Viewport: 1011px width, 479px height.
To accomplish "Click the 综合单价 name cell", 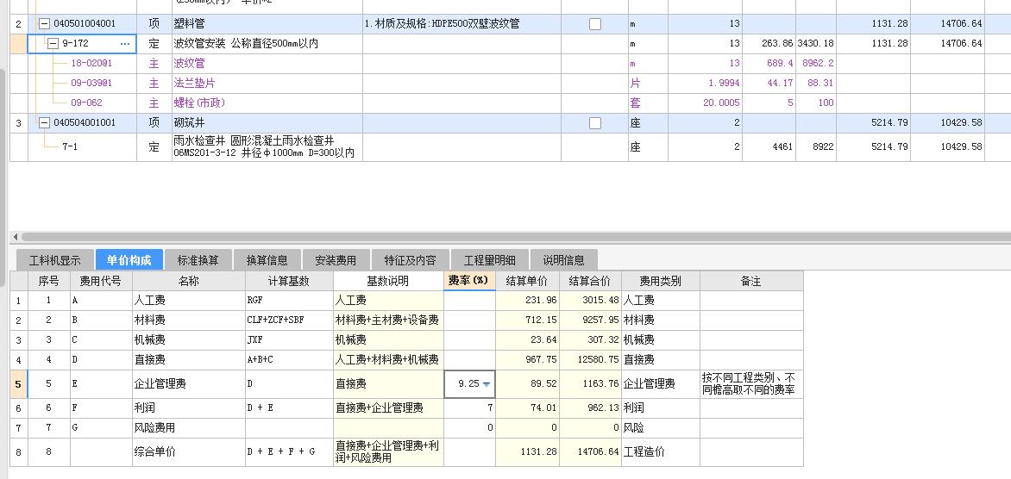I will click(x=188, y=452).
